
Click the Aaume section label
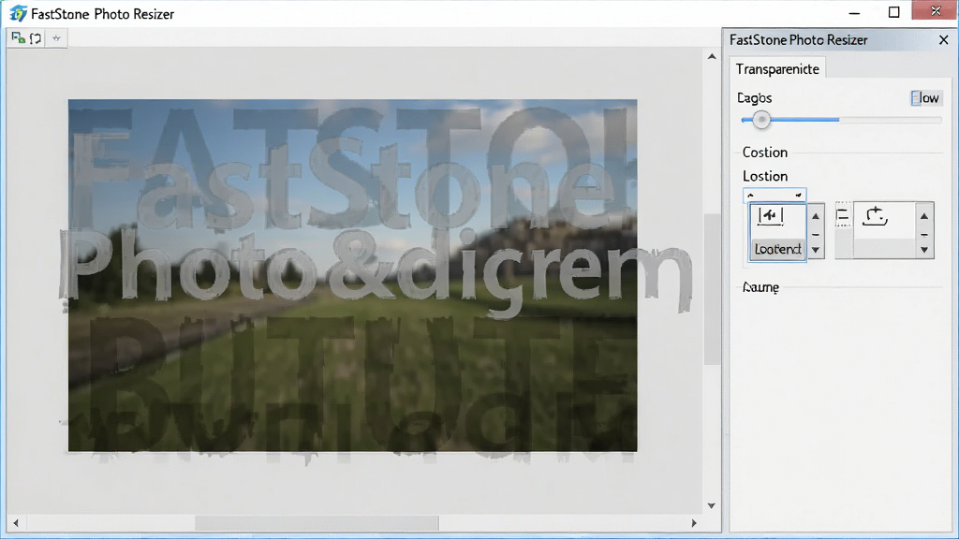(760, 287)
